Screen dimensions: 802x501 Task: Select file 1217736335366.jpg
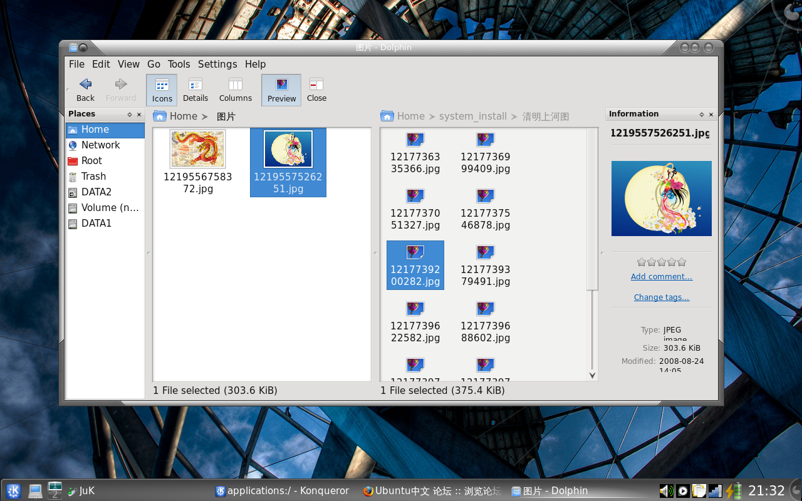pyautogui.click(x=415, y=153)
